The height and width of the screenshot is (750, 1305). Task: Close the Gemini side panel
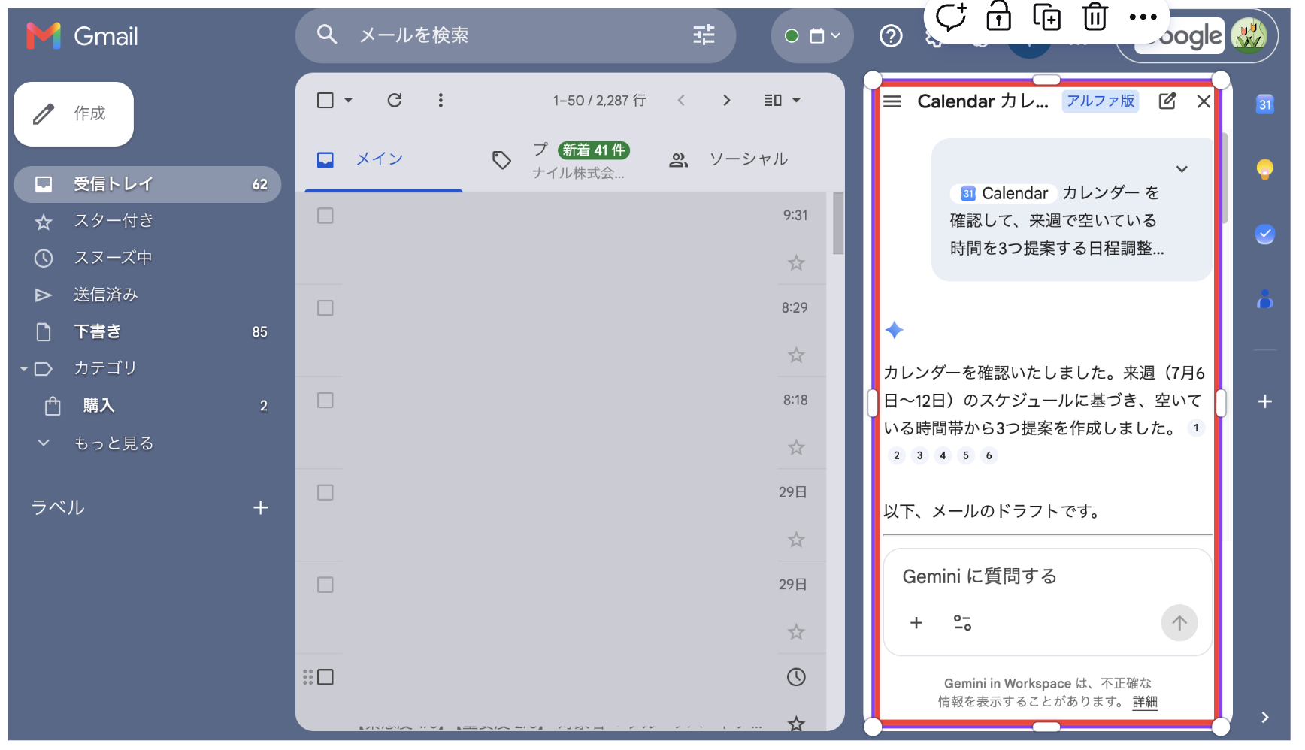[1204, 101]
